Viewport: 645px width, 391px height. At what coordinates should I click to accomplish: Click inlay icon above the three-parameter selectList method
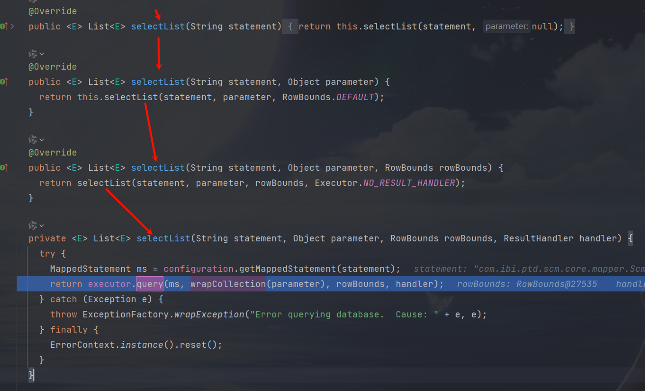(33, 139)
